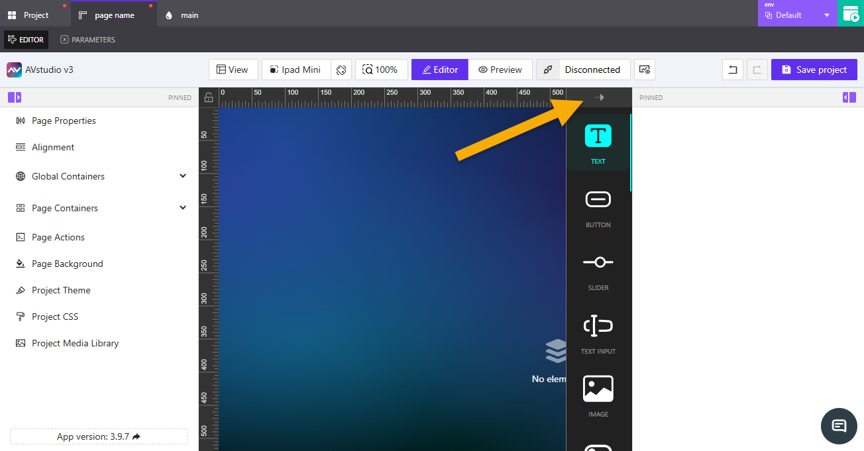Open the Default environment dropdown
The image size is (864, 451).
[x=826, y=14]
